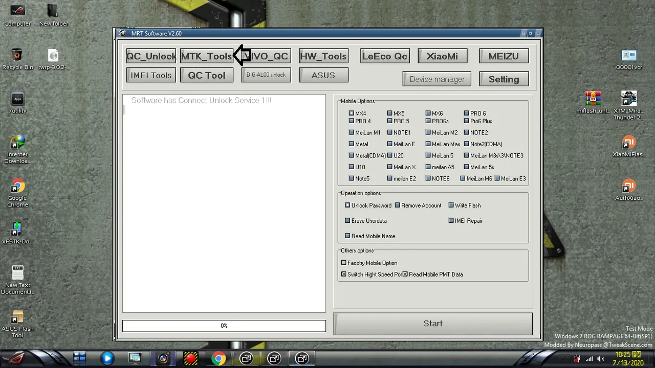Open the ASUS section button
Screen dimensions: 655x368
click(x=323, y=75)
